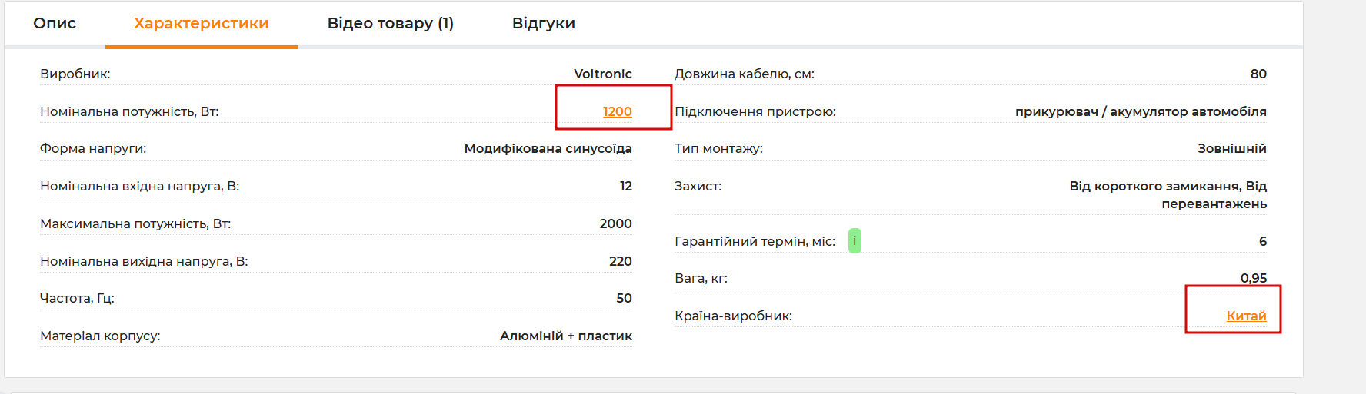Follow the 1200 nominal power link
Screen dimensions: 1366x394
point(618,111)
